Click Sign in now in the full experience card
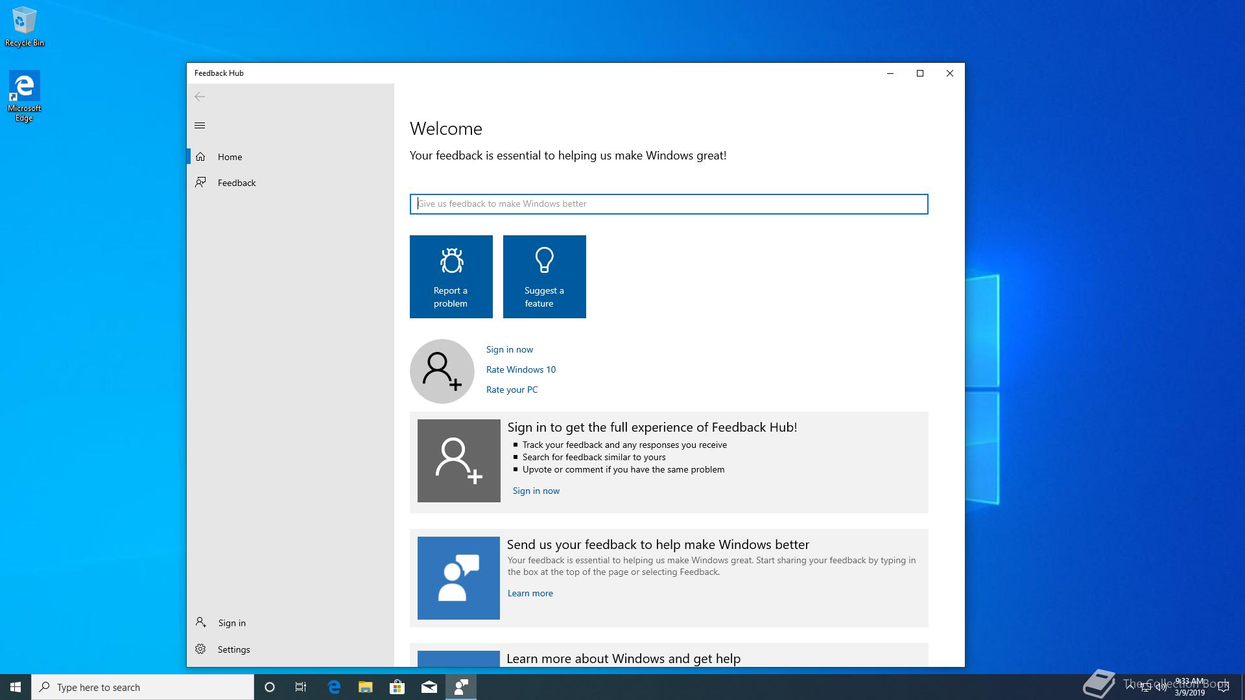 tap(536, 491)
